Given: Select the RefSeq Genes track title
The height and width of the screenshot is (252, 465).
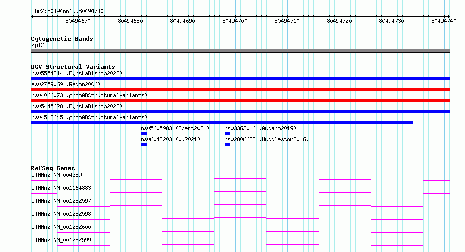Looking at the screenshot, I should pos(53,168).
